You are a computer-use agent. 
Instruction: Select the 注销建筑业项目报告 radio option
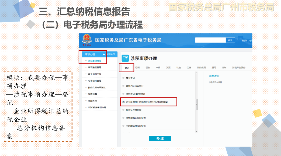point(123,118)
